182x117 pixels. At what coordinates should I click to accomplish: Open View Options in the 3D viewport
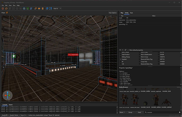point(113,13)
